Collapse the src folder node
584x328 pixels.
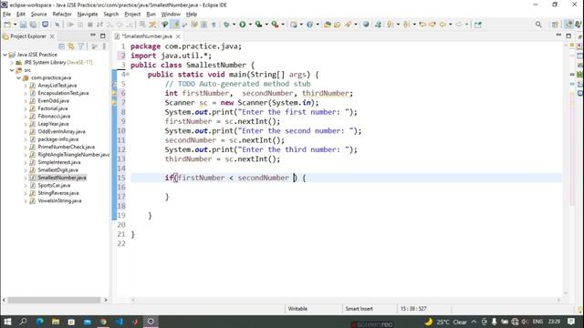tap(12, 70)
